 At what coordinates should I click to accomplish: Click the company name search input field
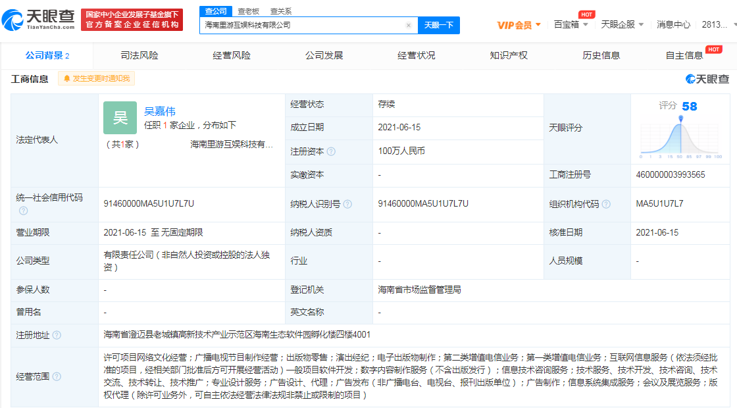(x=303, y=26)
